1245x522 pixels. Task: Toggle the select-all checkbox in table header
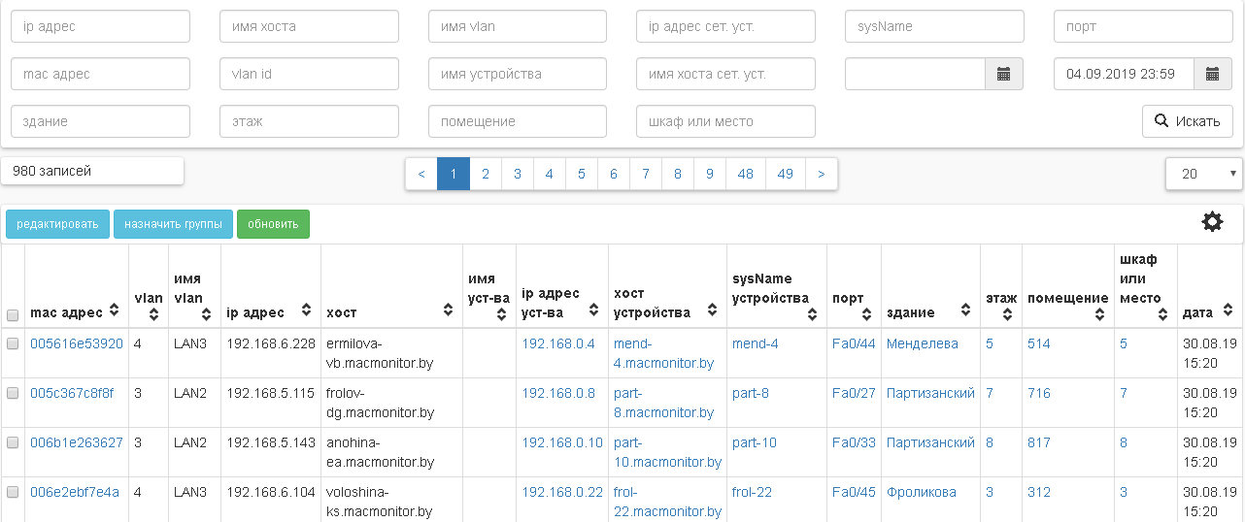(x=13, y=315)
